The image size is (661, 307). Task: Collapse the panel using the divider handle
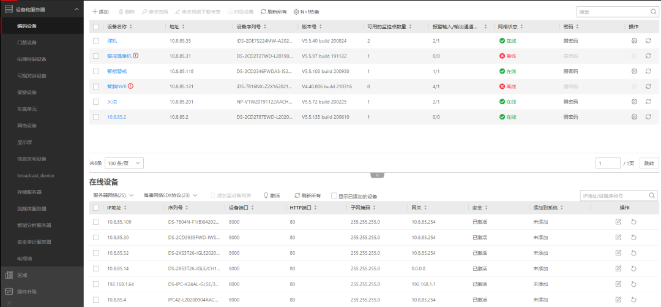coord(378,175)
